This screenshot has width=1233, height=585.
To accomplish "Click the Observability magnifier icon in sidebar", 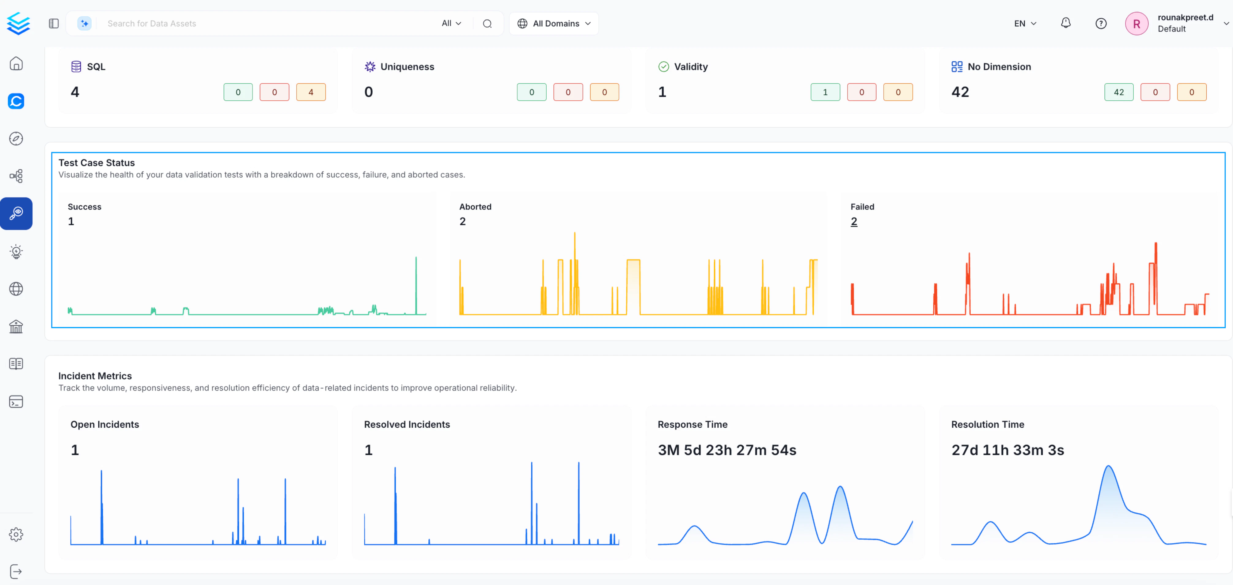I will pyautogui.click(x=16, y=213).
